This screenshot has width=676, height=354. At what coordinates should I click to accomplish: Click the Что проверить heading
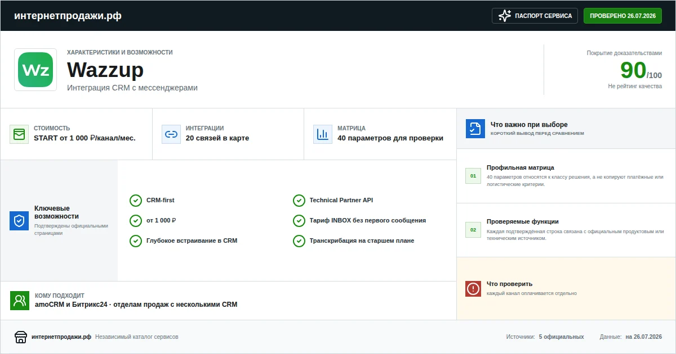click(x=509, y=284)
